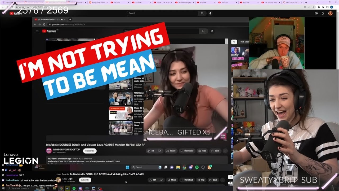Click the outer YouTube search magnifier button

(202, 13)
